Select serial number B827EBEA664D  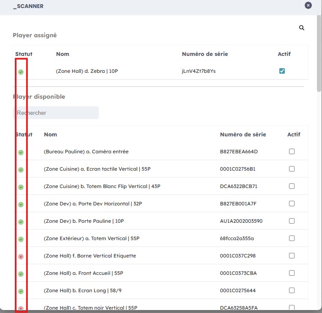pyautogui.click(x=239, y=152)
